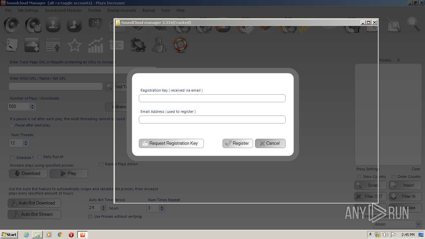Screen dimensions: 425x239
Task: Launch Windows Media Player from taskbar
Action: (49, 235)
